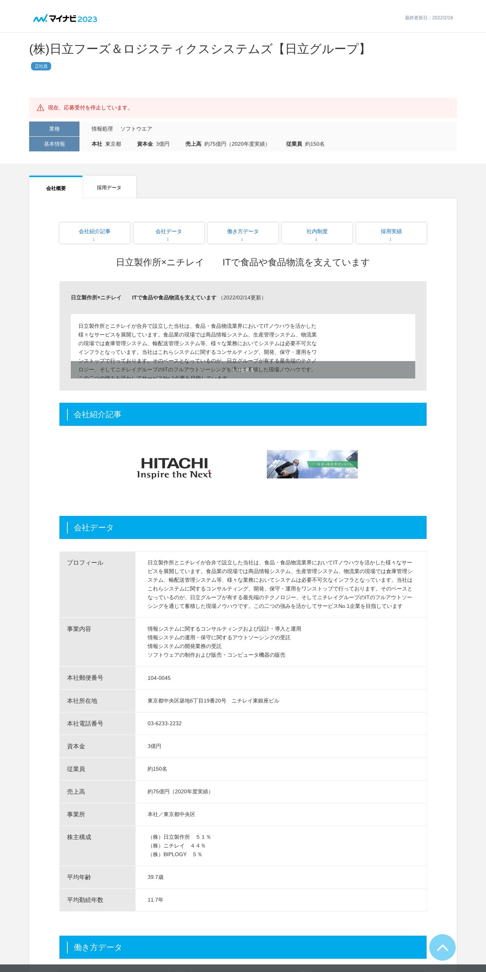Click the 事業内容 row label
The image size is (486, 972).
[79, 629]
